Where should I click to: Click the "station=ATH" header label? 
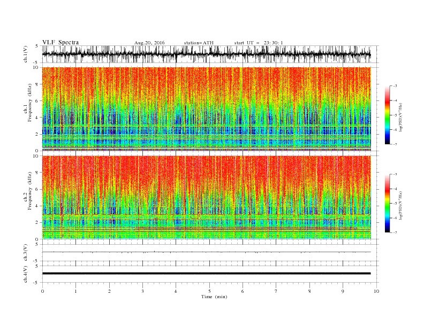click(x=199, y=43)
